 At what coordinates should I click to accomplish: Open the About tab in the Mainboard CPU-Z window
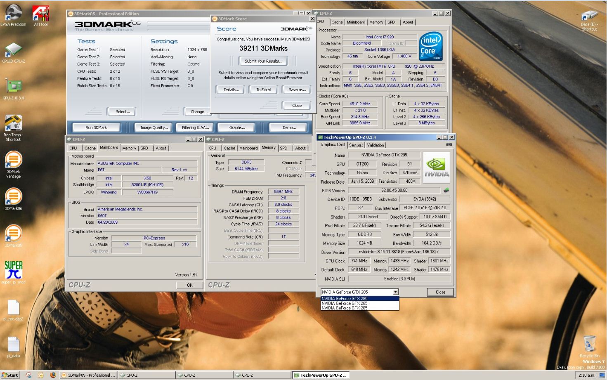pos(161,148)
